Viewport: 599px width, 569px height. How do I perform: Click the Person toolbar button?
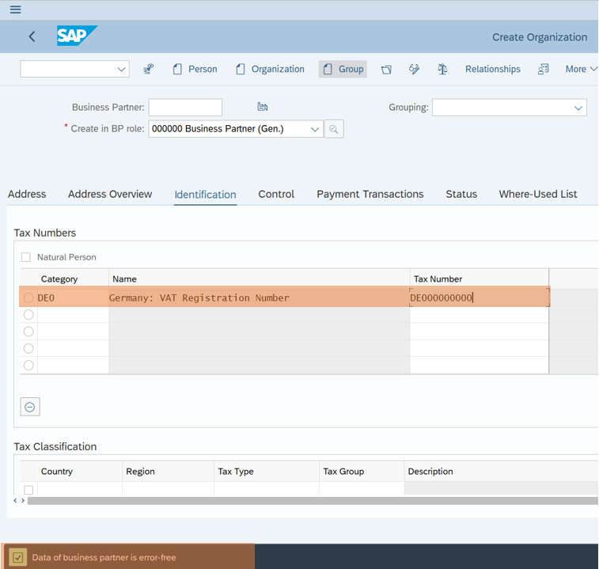[195, 70]
